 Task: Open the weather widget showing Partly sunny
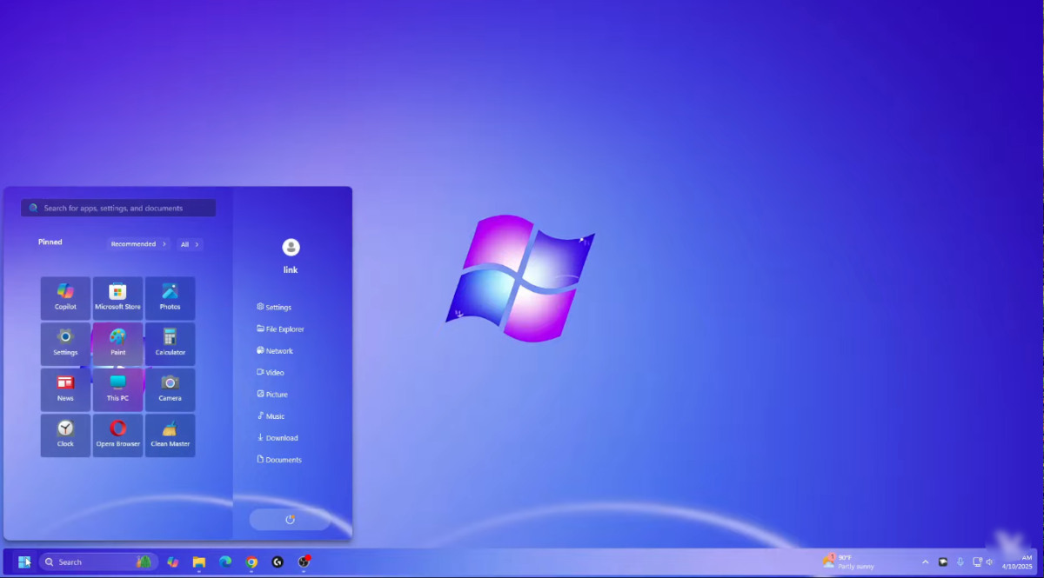(849, 562)
